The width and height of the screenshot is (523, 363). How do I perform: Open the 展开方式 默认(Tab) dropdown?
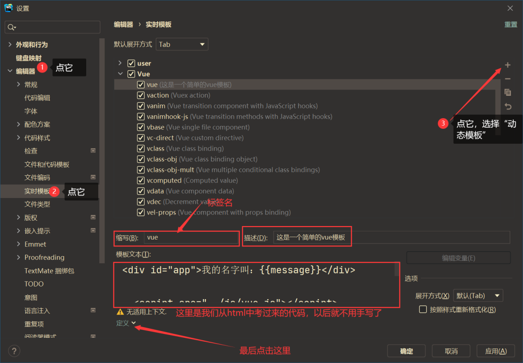(478, 296)
